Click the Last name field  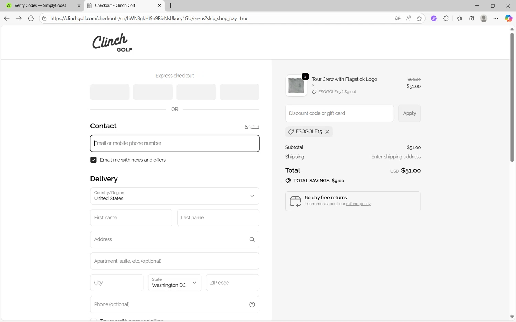tap(218, 218)
